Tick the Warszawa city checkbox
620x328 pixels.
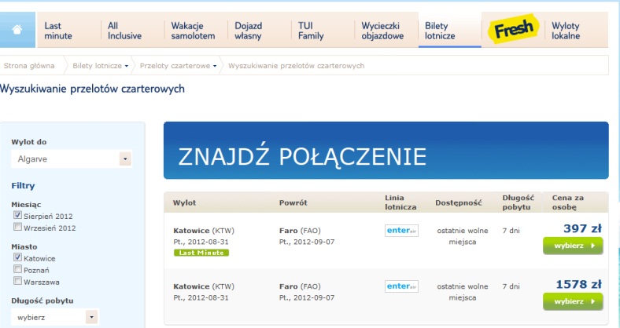click(17, 281)
